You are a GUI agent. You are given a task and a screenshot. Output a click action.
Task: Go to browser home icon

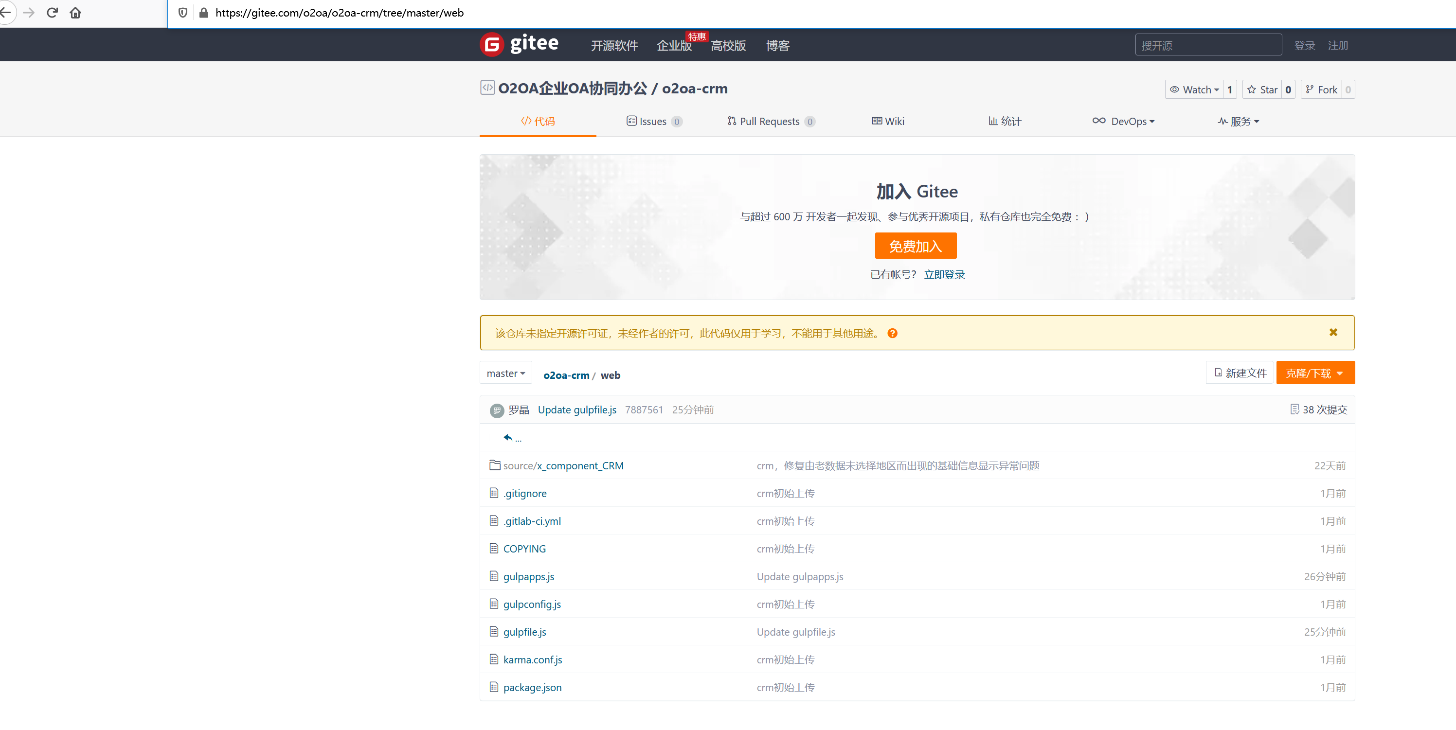[x=75, y=13]
